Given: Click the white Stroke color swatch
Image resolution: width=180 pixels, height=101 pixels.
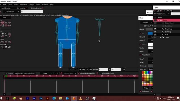Looking at the screenshot, I should coord(150,44).
